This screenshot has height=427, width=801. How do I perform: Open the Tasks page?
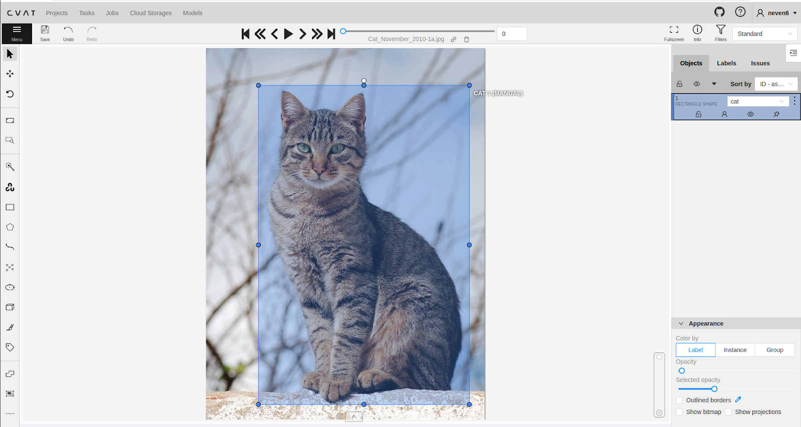tap(87, 13)
